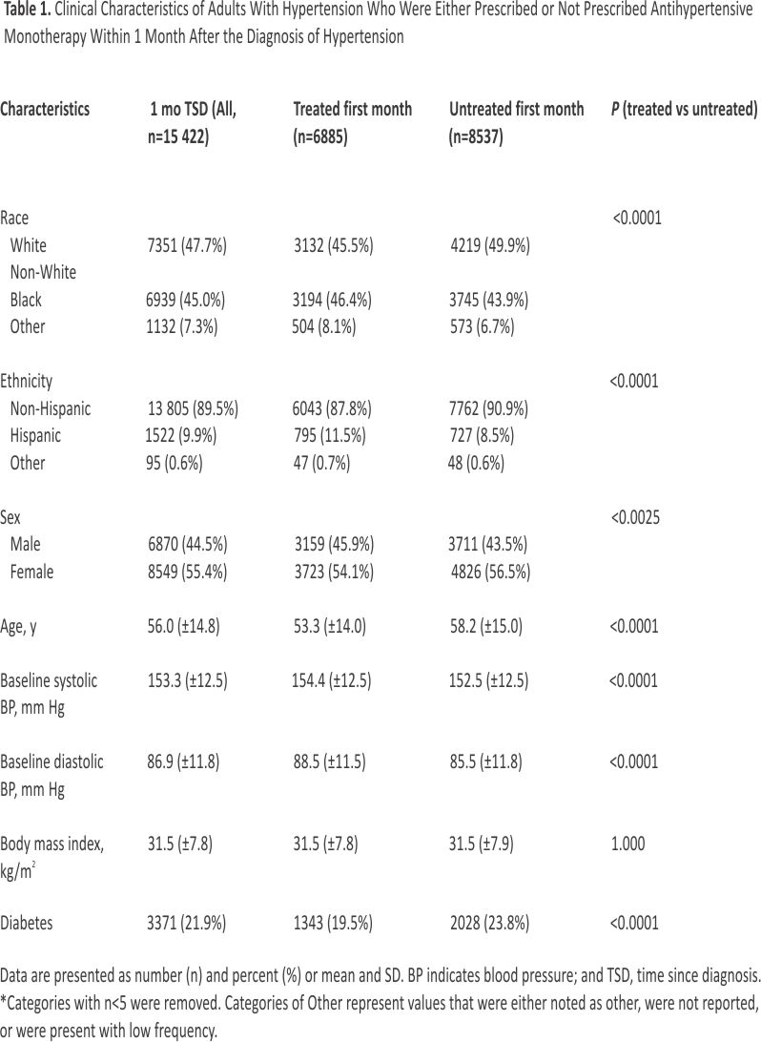Click the Baseline diastolic BP row label

point(51,775)
